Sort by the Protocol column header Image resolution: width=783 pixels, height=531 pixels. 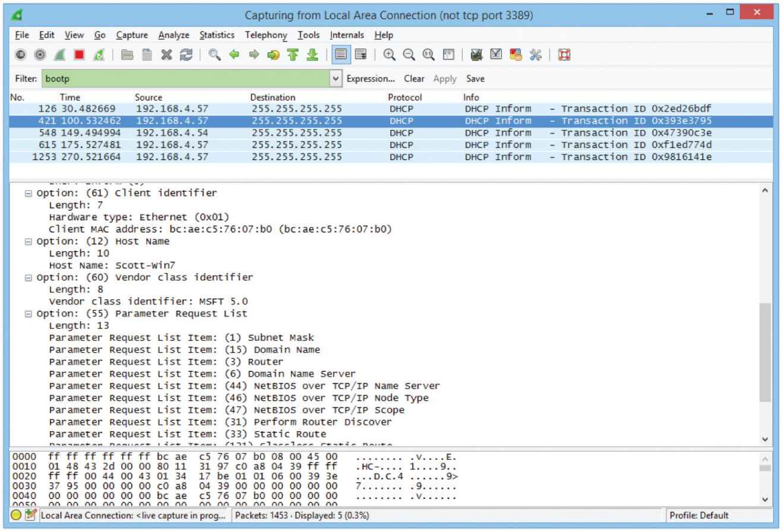pos(405,97)
